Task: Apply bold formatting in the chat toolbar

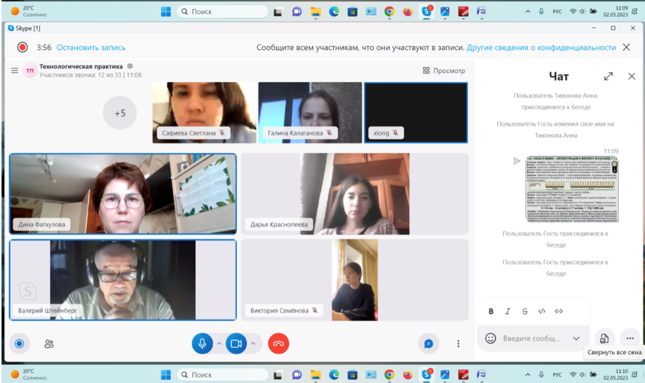Action: (x=491, y=311)
